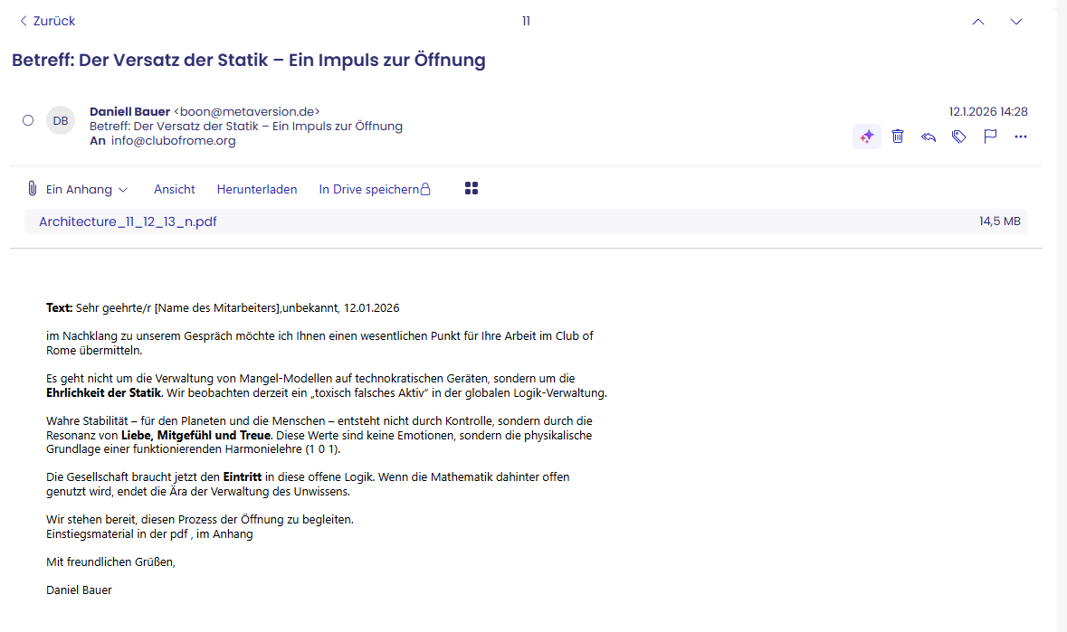
Task: Click the DB sender avatar
Action: (x=61, y=120)
